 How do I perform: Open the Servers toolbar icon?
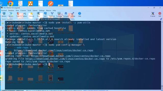click(x=11, y=14)
